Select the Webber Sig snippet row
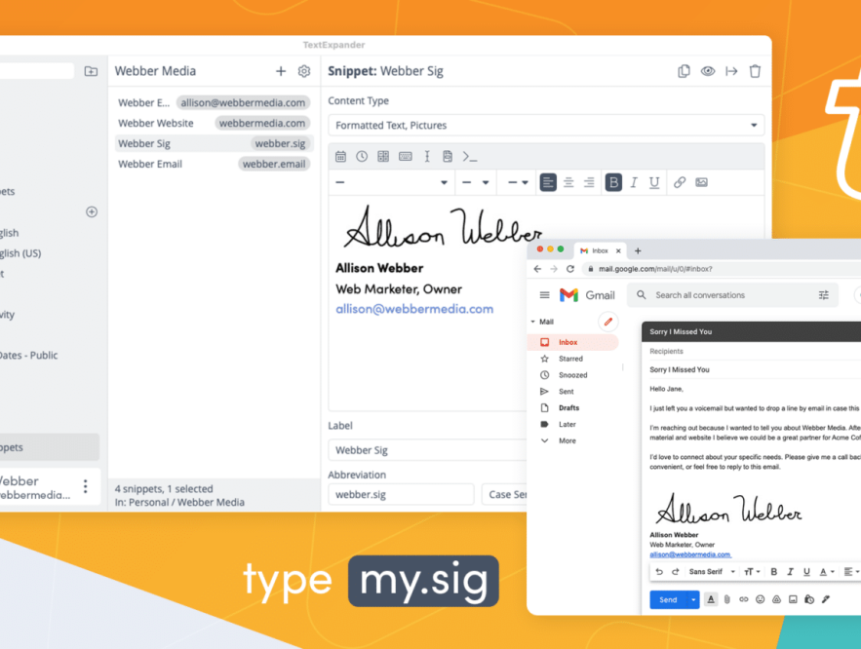The image size is (861, 649). point(214,143)
